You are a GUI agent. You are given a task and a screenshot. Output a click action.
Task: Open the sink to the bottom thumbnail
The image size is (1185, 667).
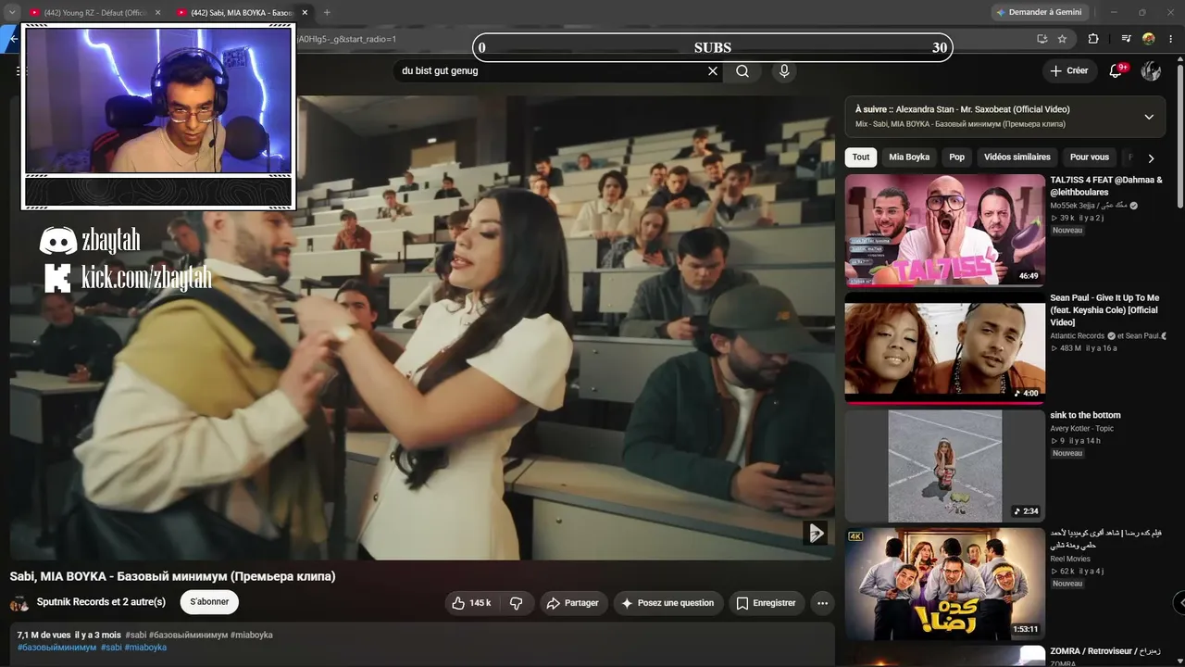click(x=944, y=466)
